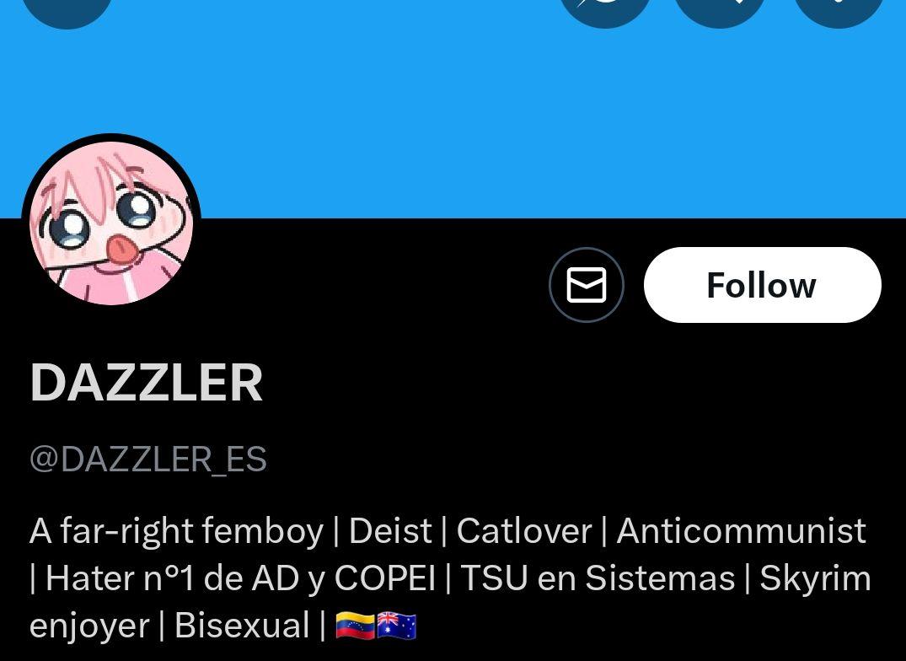Tap the leftmost of three header circles
This screenshot has height=661, width=906.
605,7
